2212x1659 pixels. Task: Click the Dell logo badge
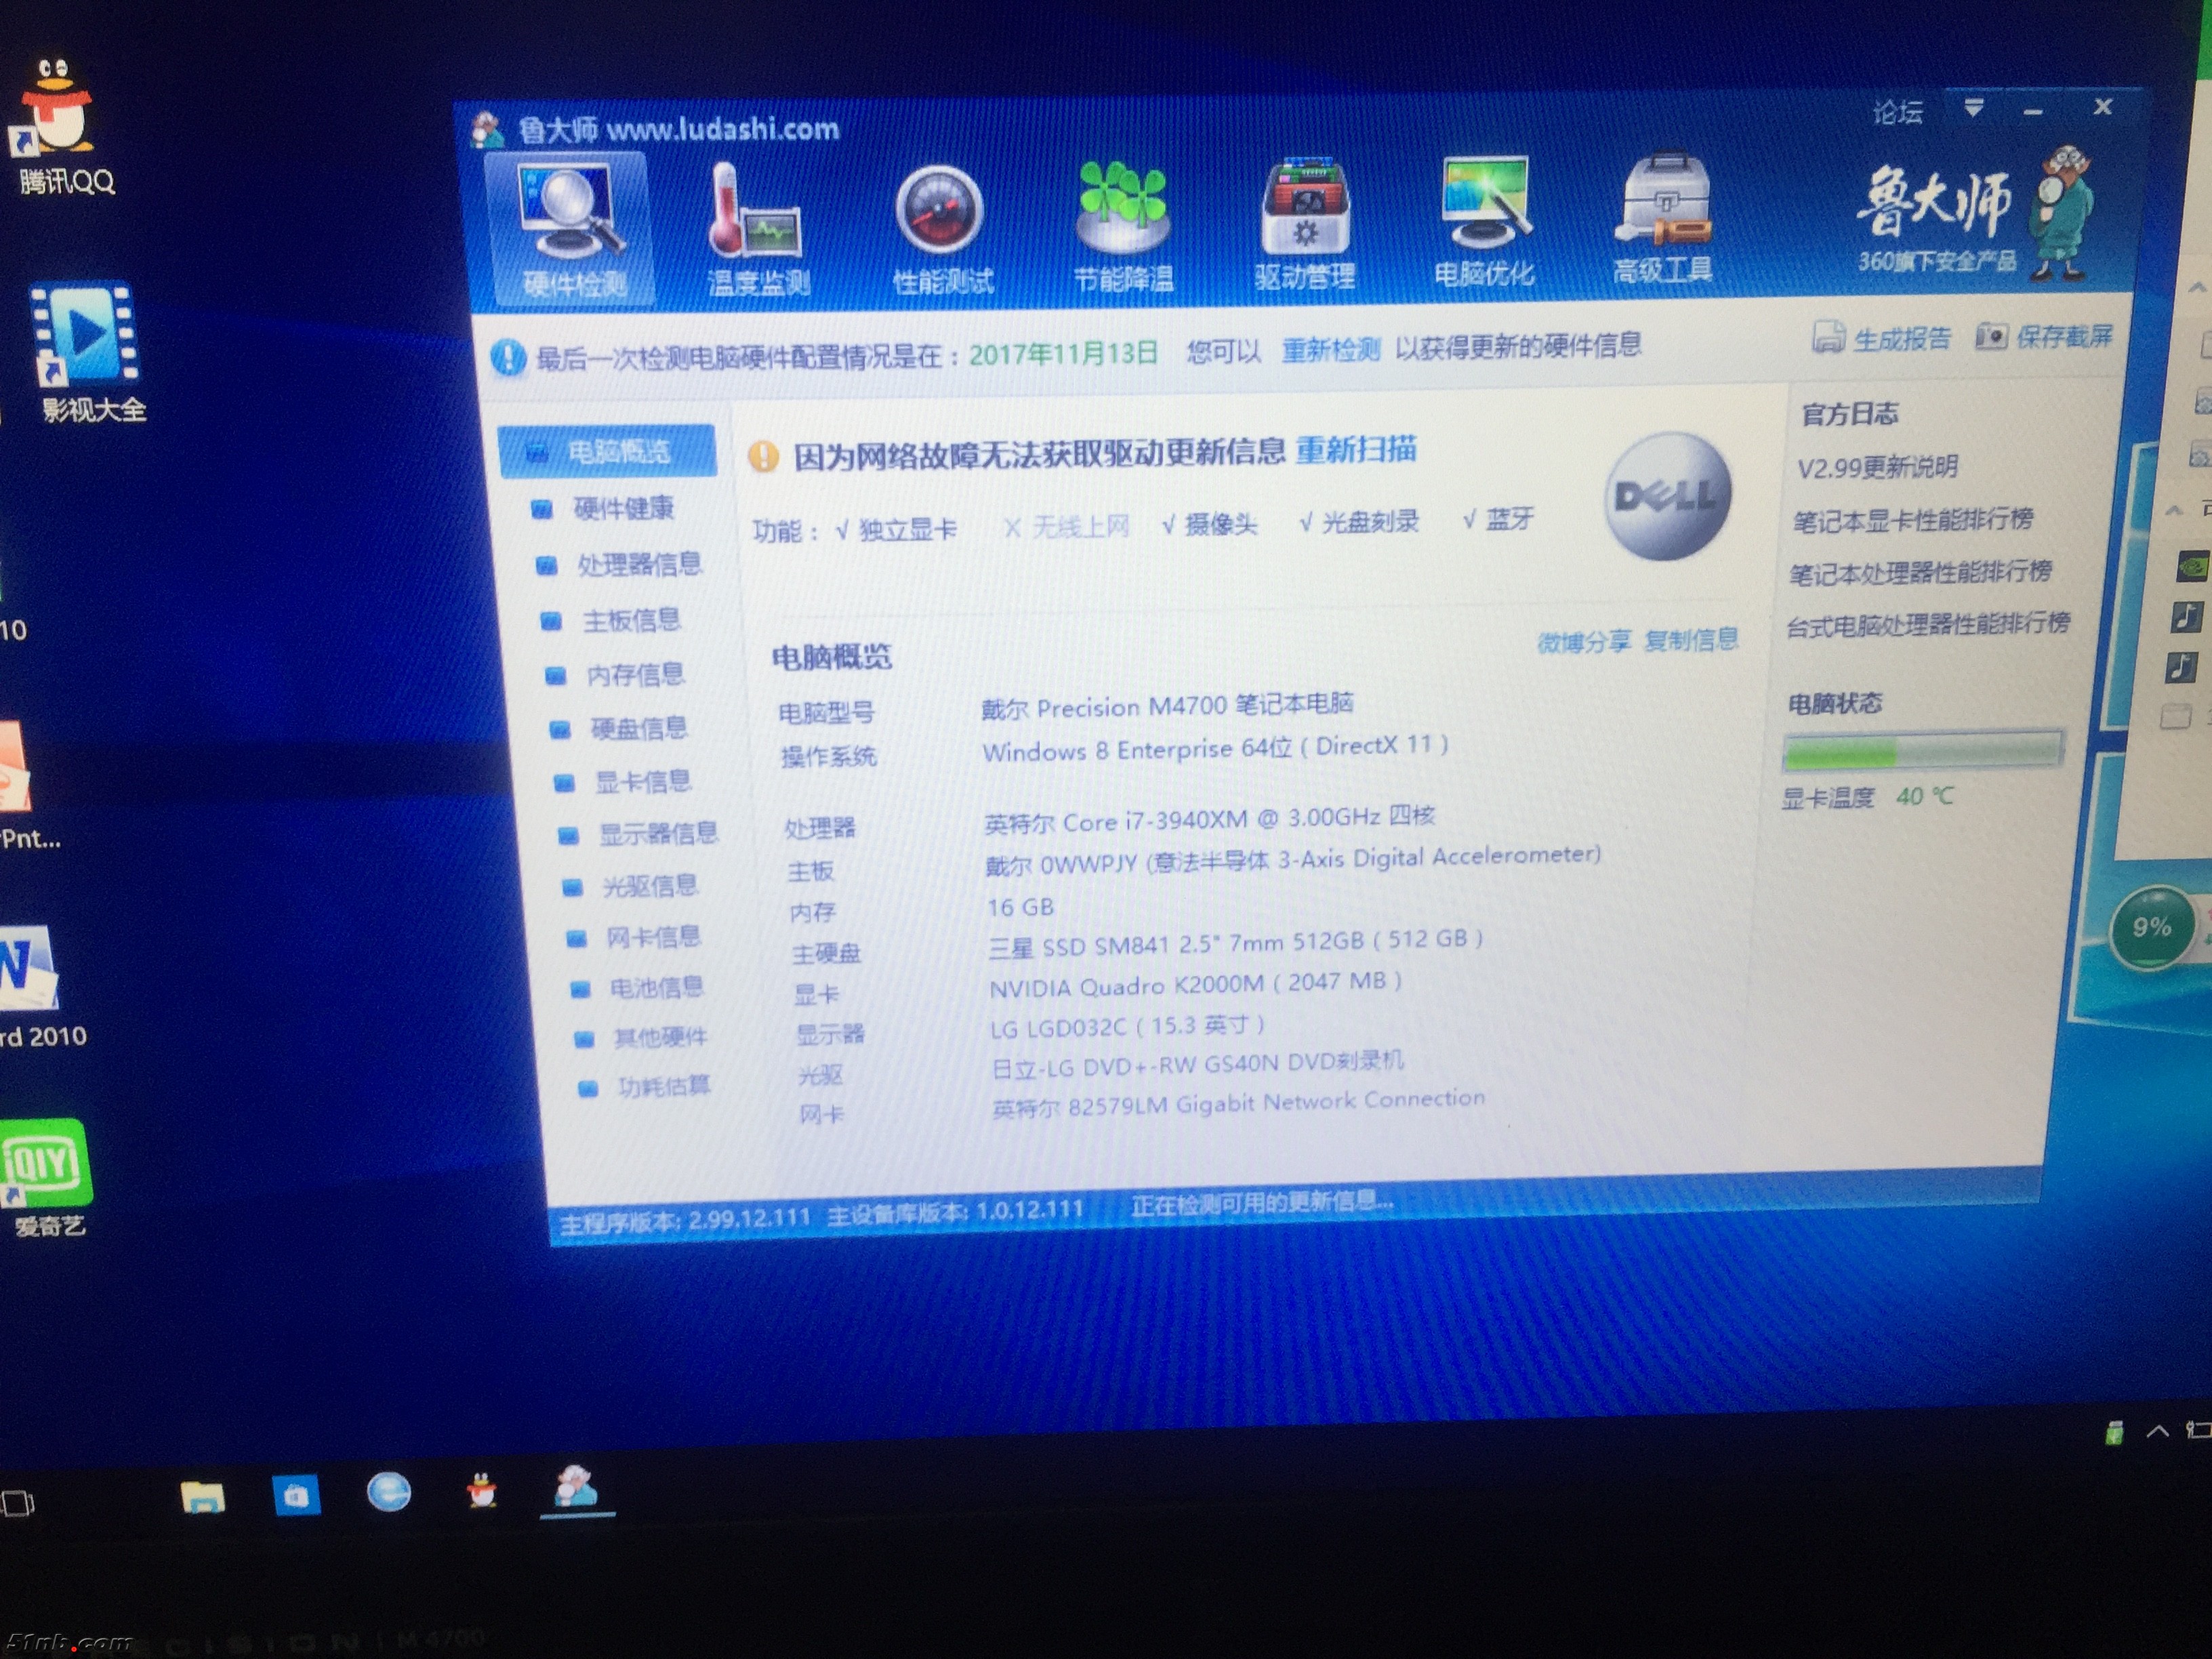(x=1666, y=496)
